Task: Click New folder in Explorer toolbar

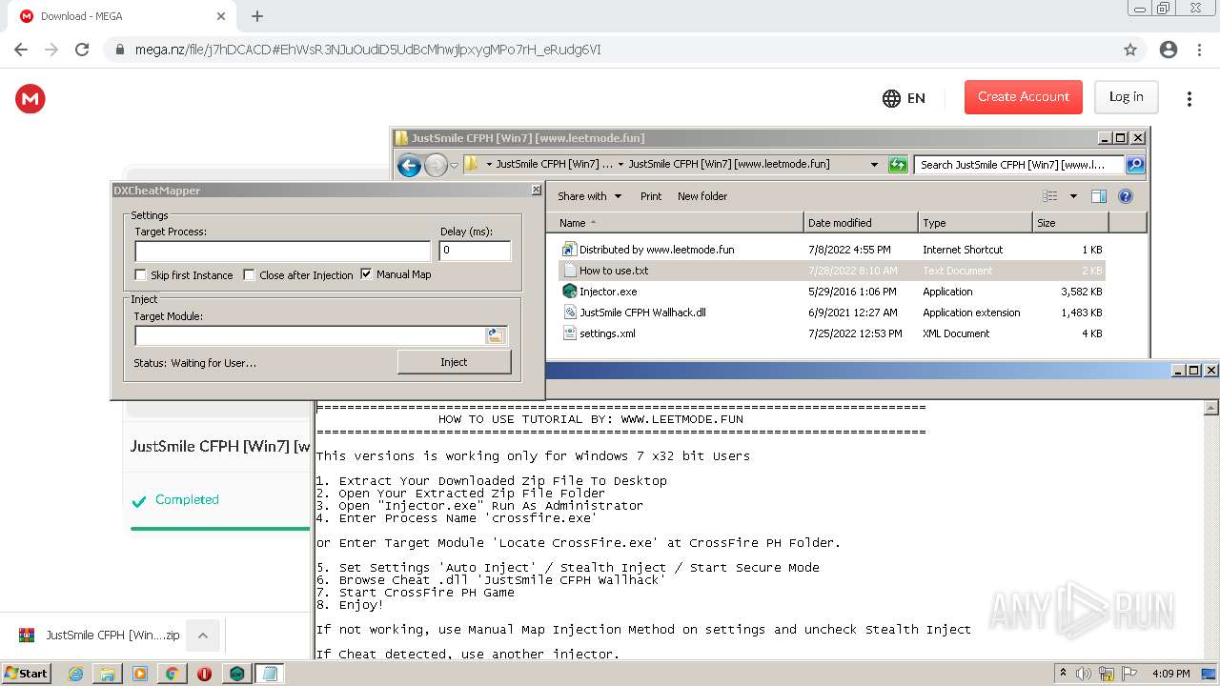Action: click(702, 196)
